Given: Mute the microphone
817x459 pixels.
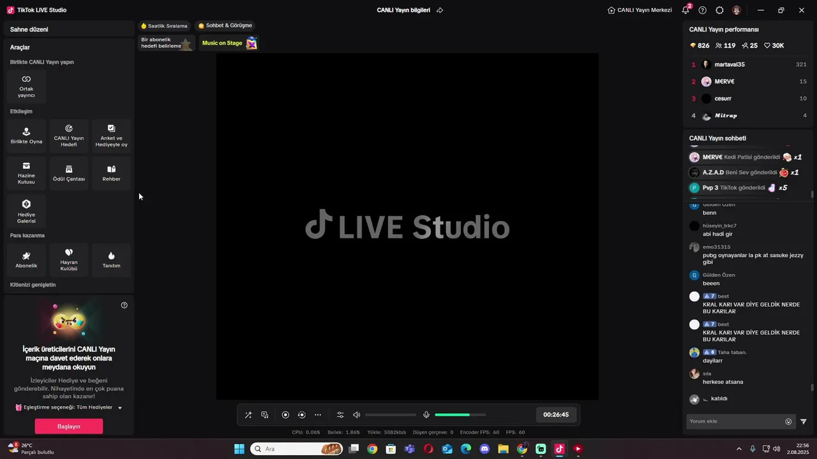Looking at the screenshot, I should (x=426, y=415).
